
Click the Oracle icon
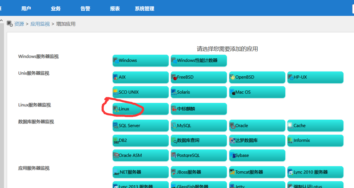(233, 126)
